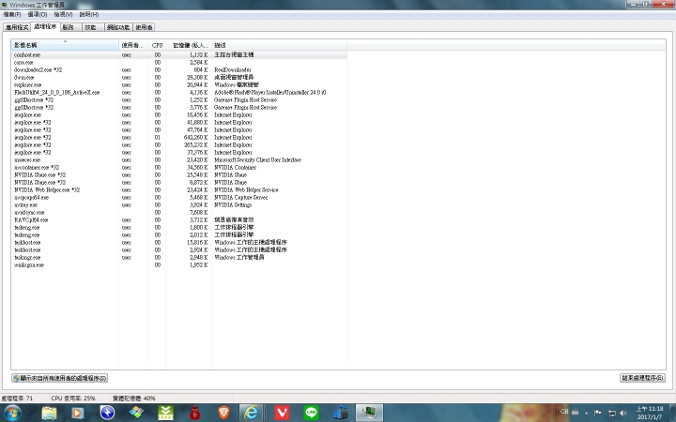Sort by the 使用者 column header
This screenshot has width=676, height=422.
[133, 45]
